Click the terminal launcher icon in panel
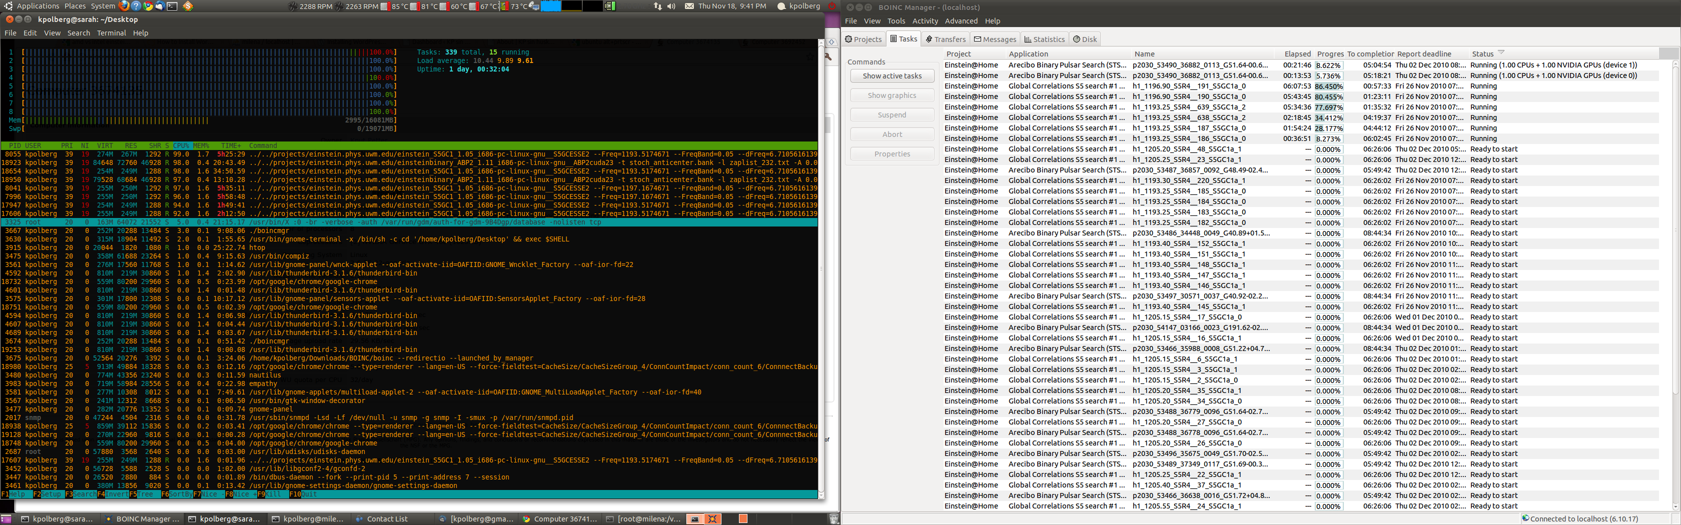Image resolution: width=1681 pixels, height=525 pixels. coord(172,6)
